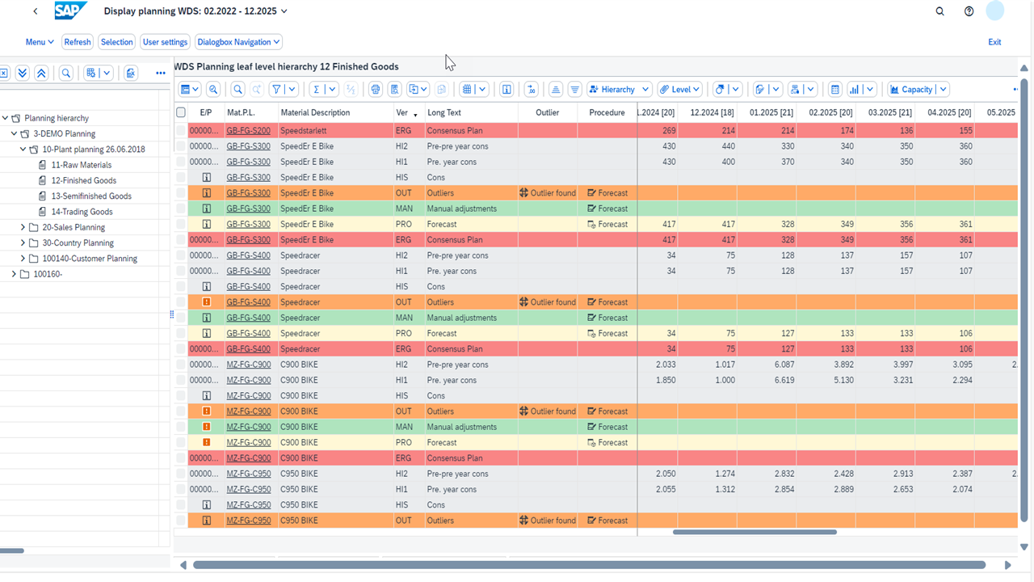Open the GB-FG-S200 material link
This screenshot has width=1034, height=582.
249,130
